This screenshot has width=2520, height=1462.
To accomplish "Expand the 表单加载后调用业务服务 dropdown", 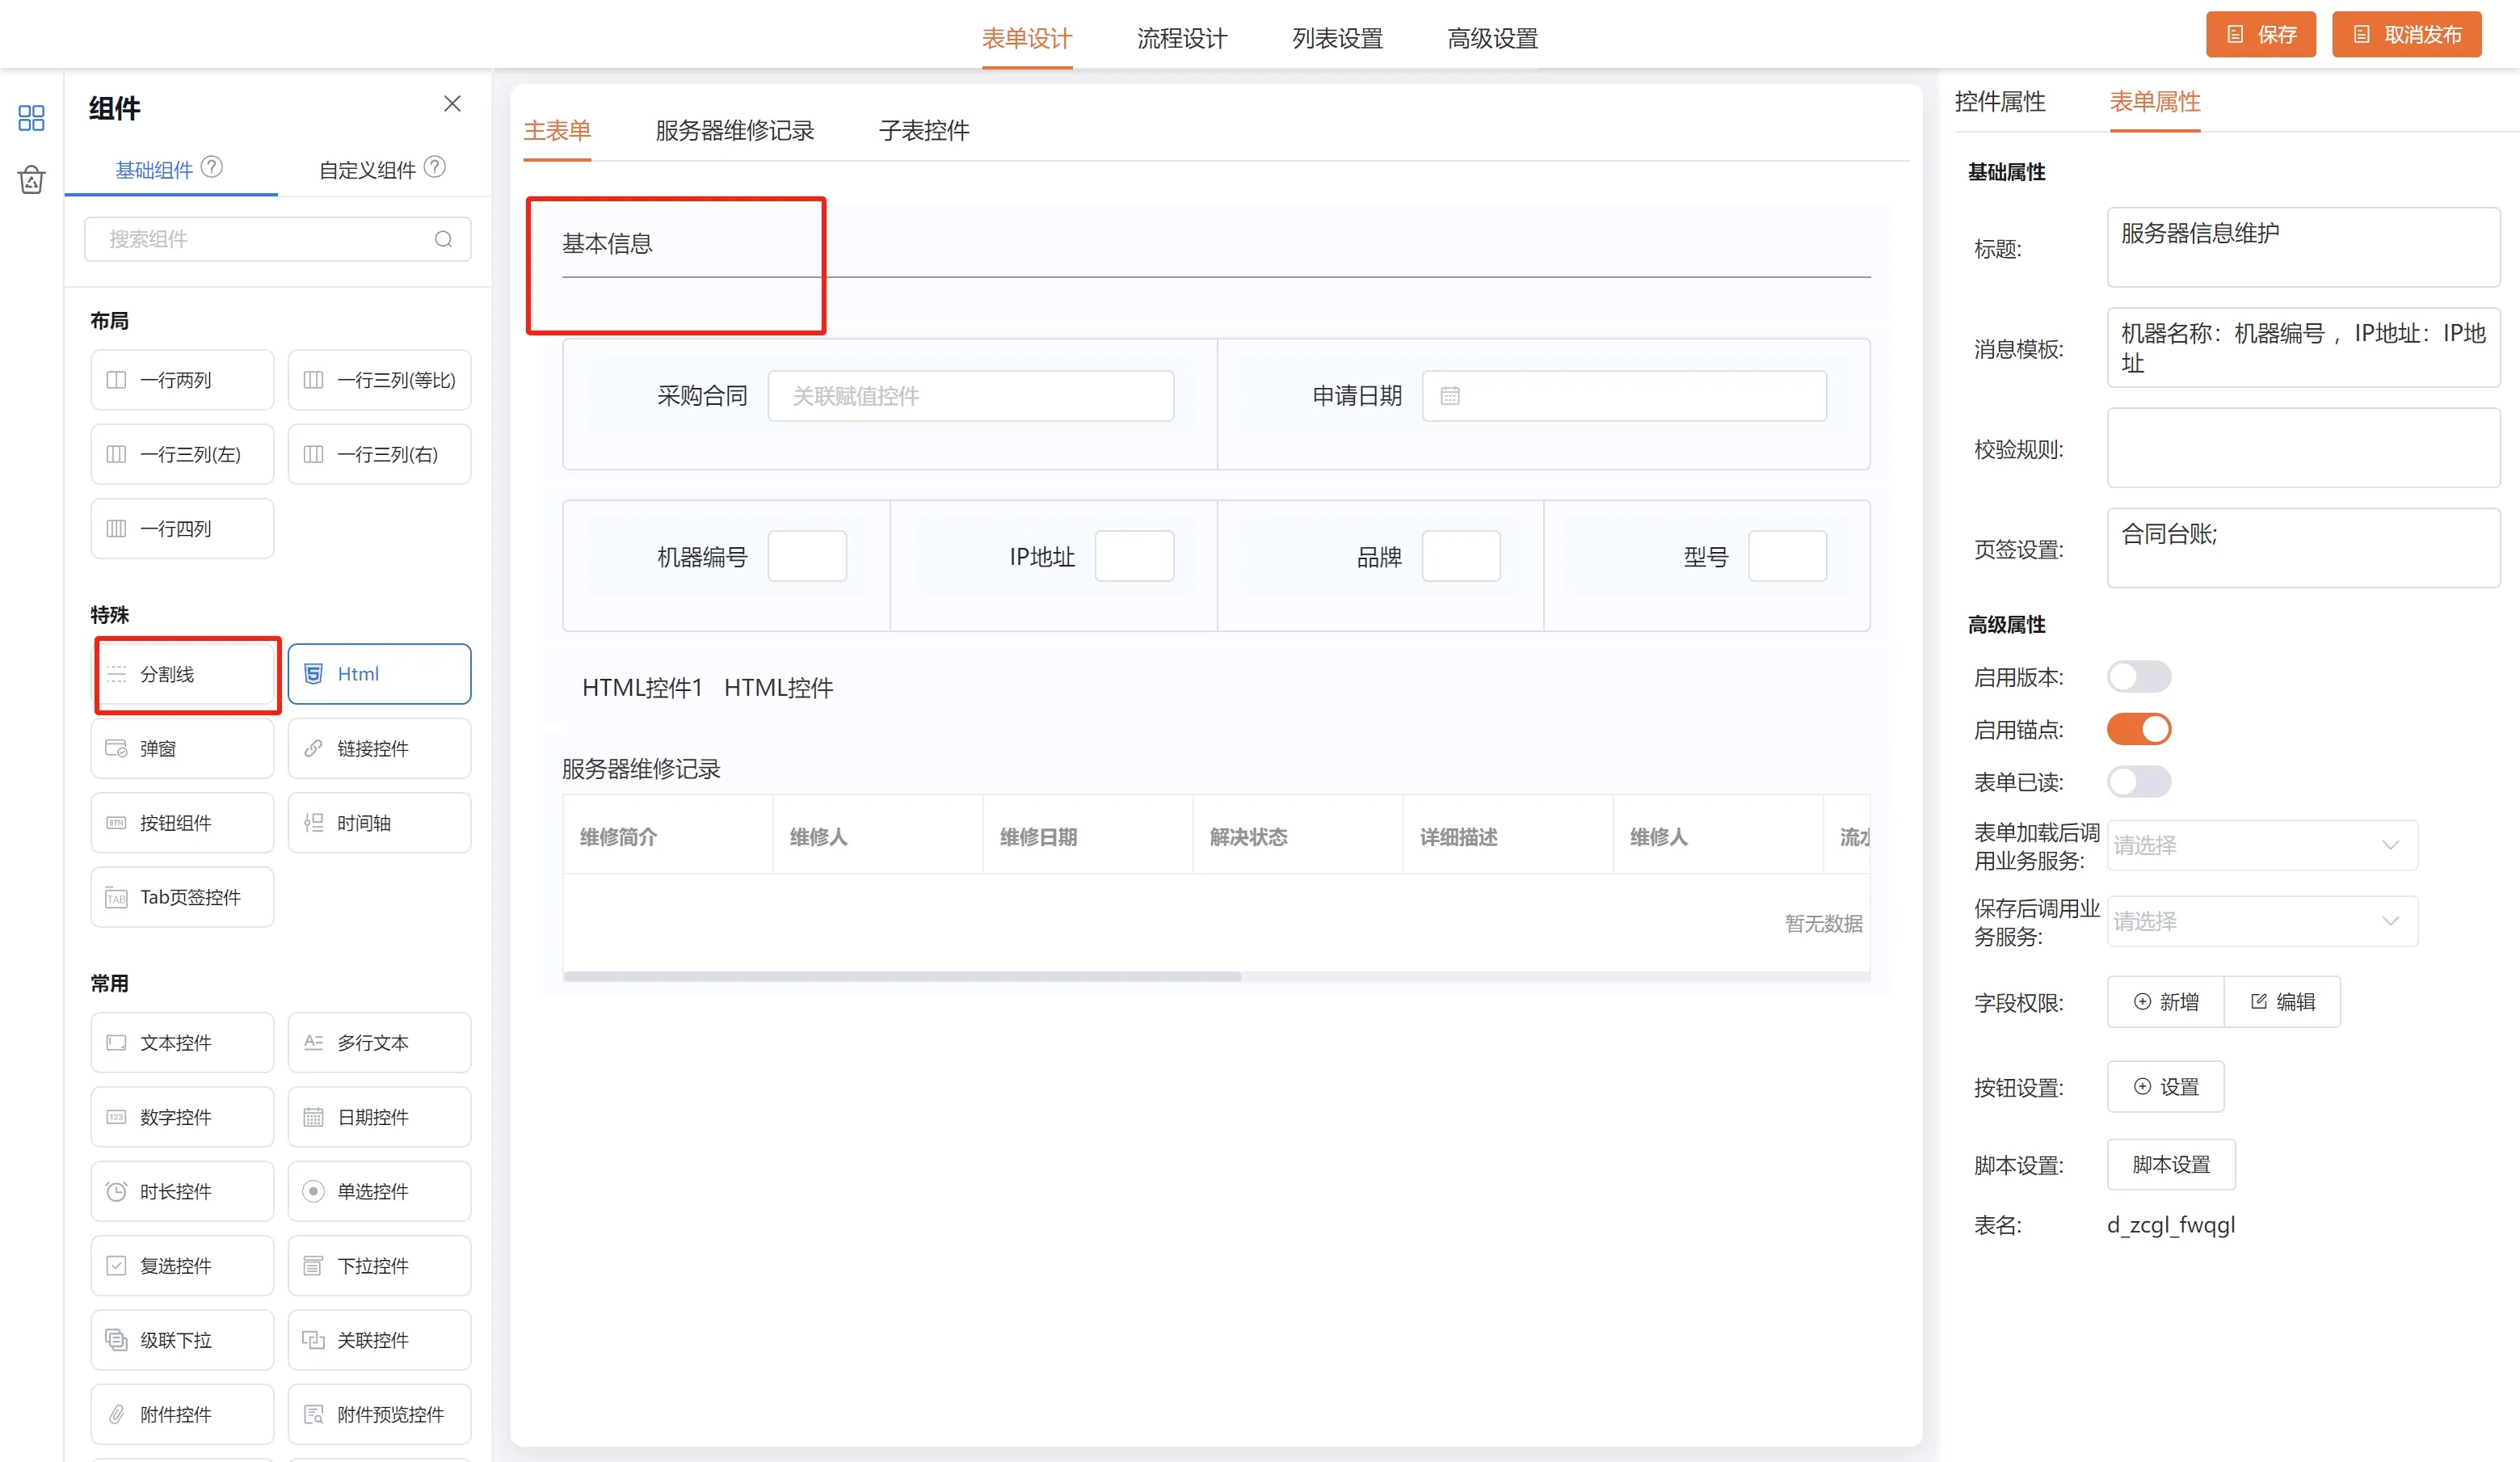I will pos(2262,845).
